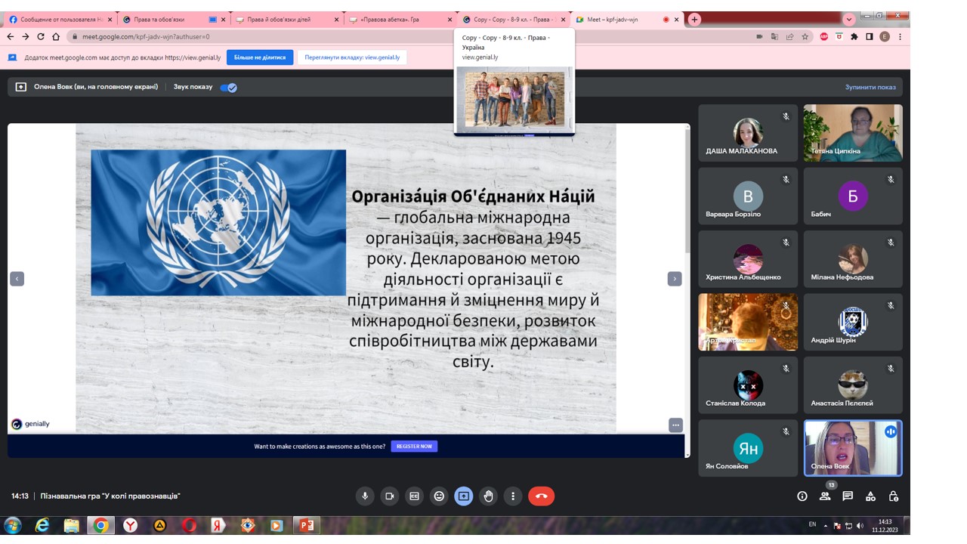Open the emoji reactions panel
The image size is (967, 544).
[439, 496]
